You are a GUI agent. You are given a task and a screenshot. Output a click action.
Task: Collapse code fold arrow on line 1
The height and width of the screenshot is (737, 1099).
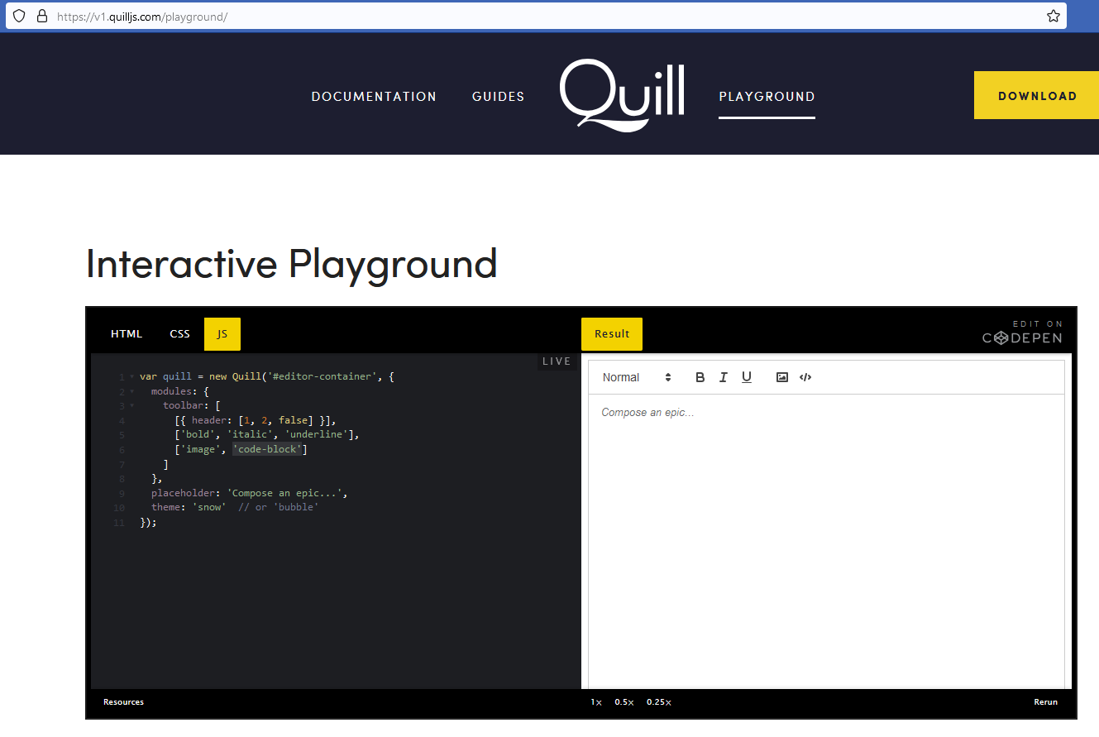pyautogui.click(x=131, y=377)
